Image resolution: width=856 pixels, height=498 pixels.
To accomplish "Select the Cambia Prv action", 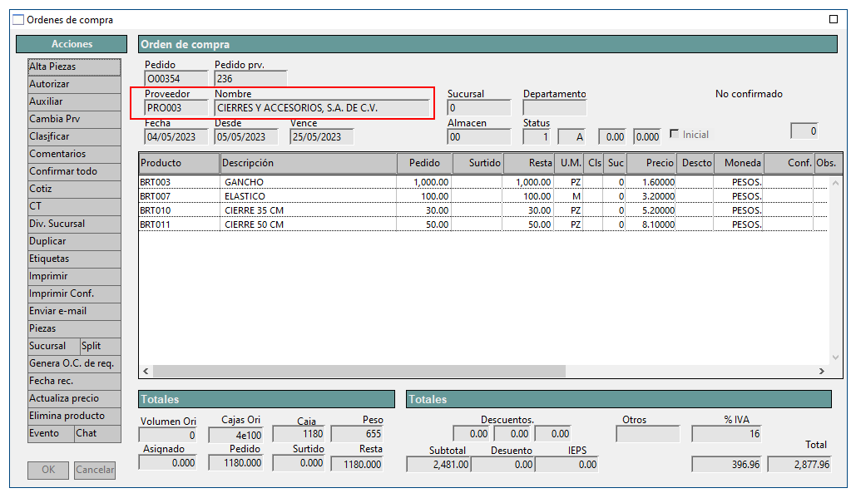I will tap(74, 119).
